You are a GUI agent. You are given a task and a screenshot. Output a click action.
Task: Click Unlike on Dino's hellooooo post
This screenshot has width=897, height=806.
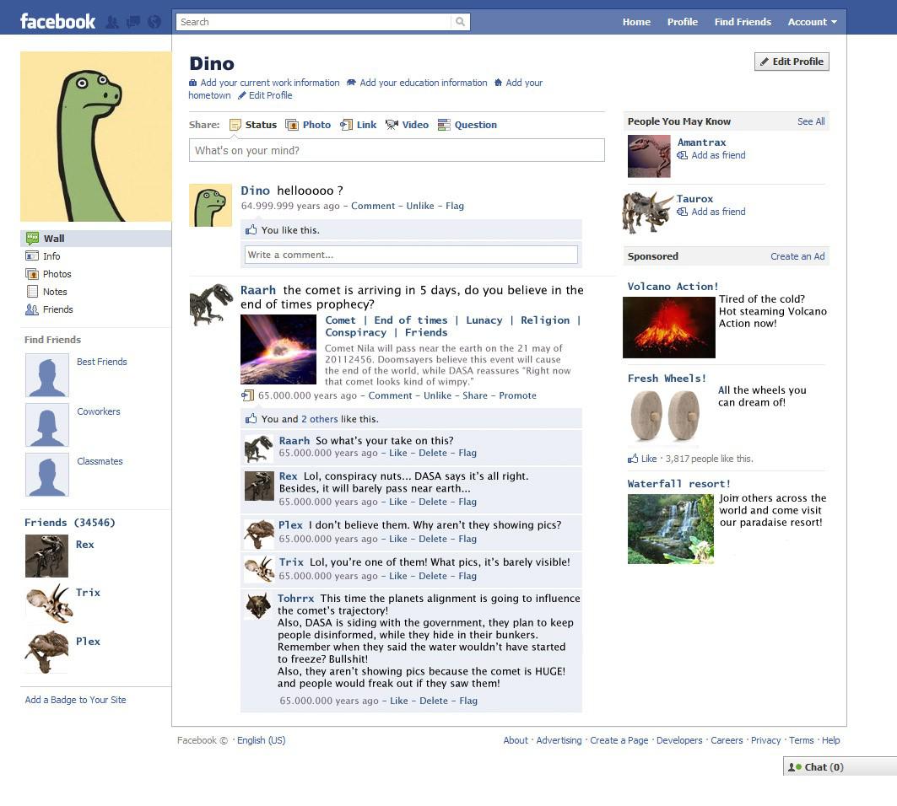tap(420, 206)
